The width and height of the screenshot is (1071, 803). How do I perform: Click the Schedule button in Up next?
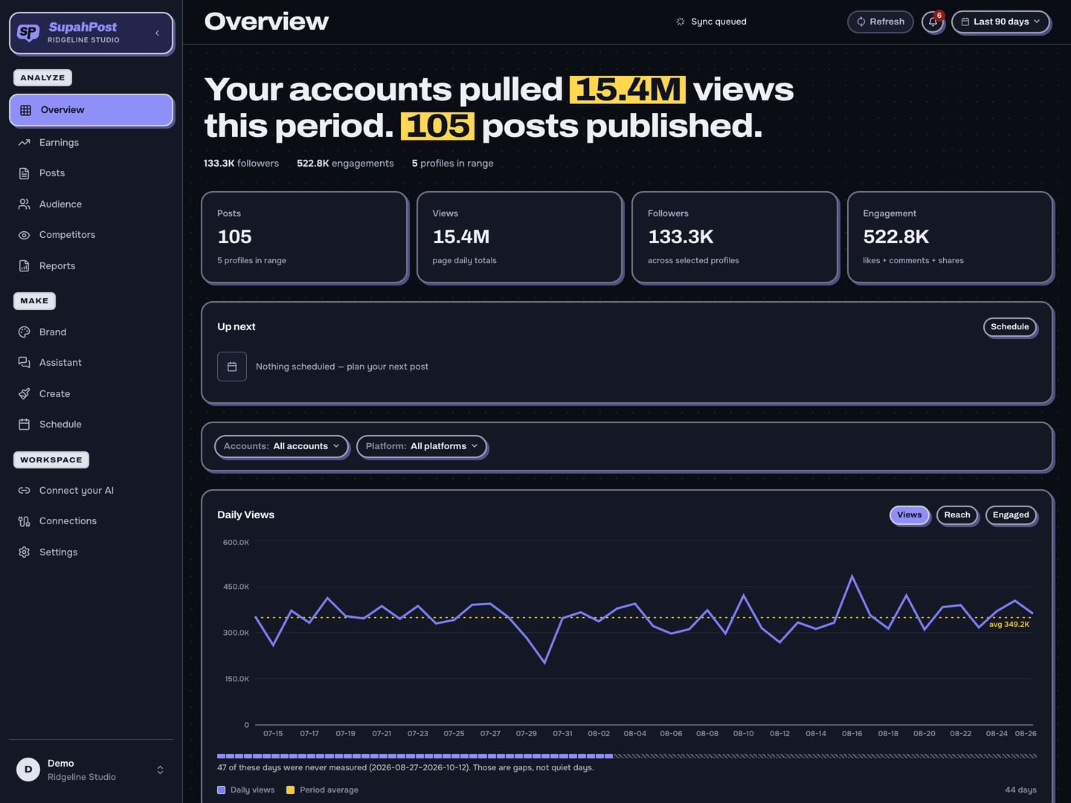[x=1010, y=327]
